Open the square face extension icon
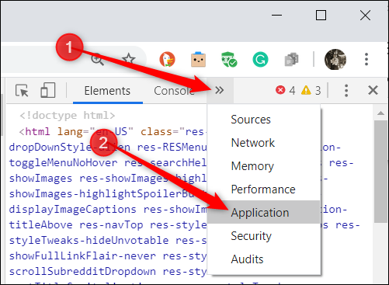389x285 pixels. (198, 59)
